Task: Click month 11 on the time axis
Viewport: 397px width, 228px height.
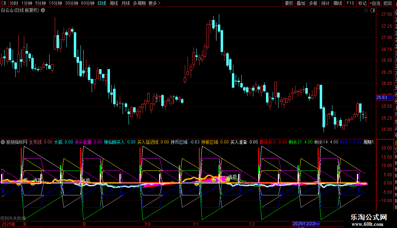Action: (196, 224)
